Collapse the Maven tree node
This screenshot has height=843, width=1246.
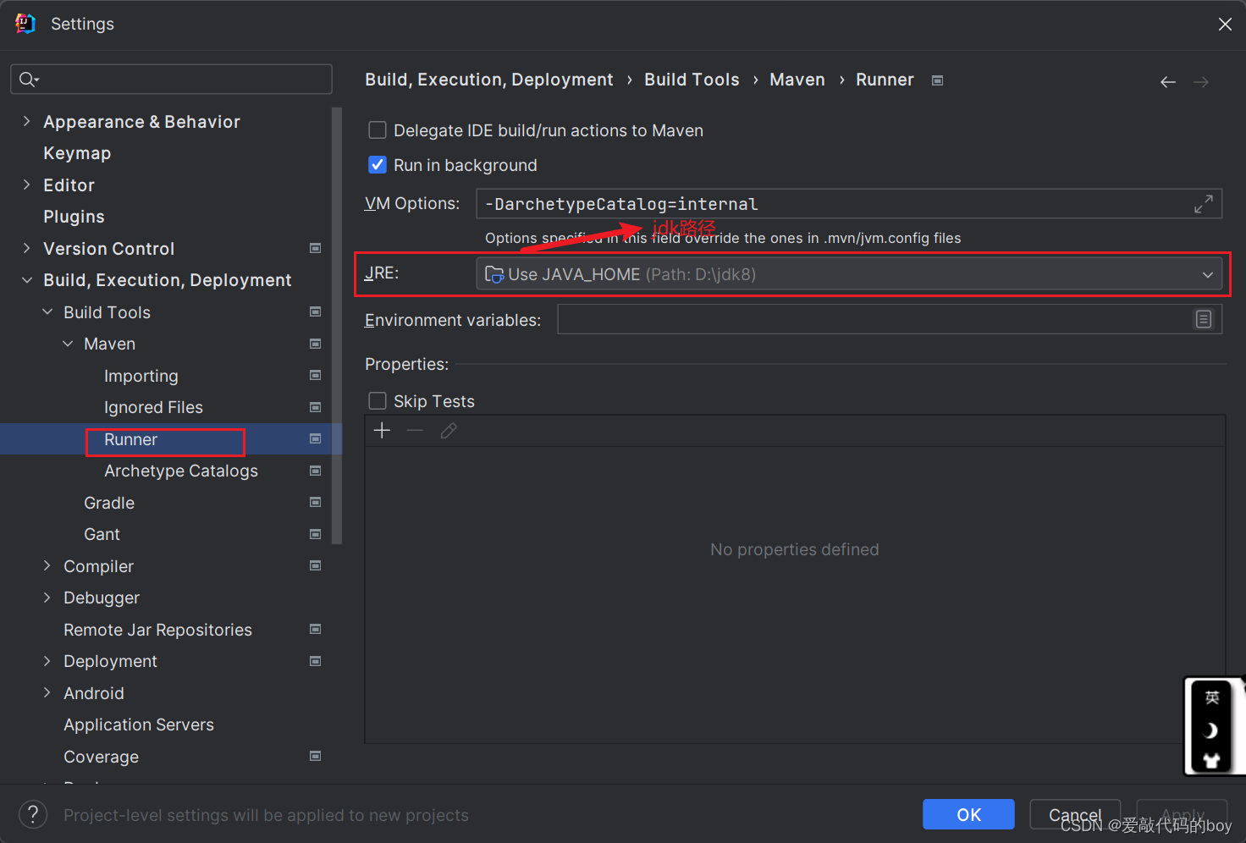(x=68, y=344)
